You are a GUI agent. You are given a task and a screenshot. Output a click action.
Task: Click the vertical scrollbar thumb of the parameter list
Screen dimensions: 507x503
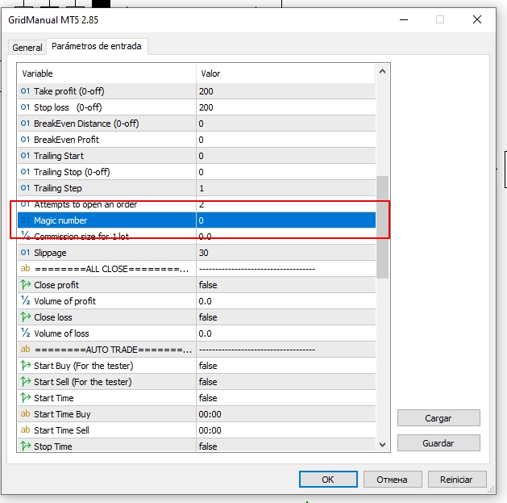click(x=383, y=227)
